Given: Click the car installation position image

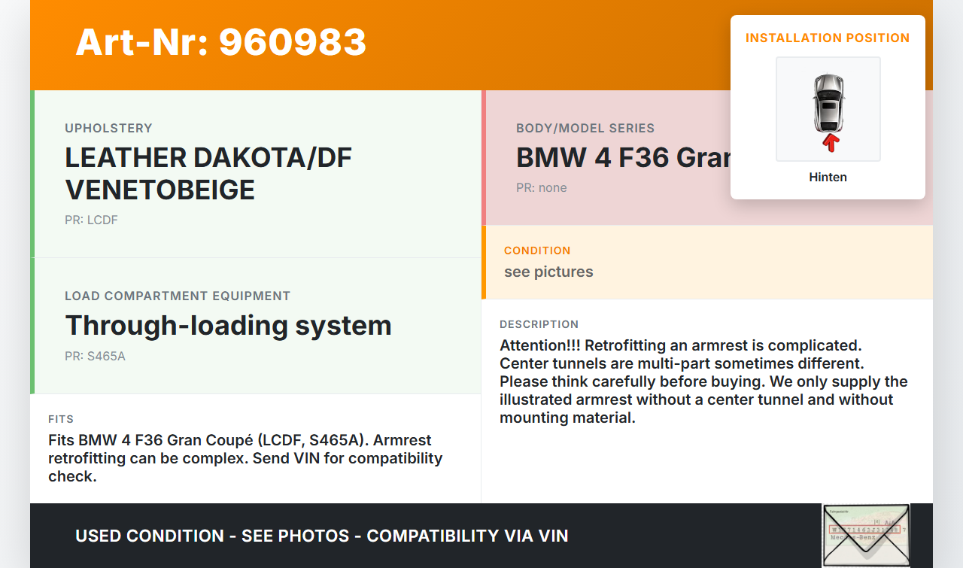Looking at the screenshot, I should [x=828, y=109].
